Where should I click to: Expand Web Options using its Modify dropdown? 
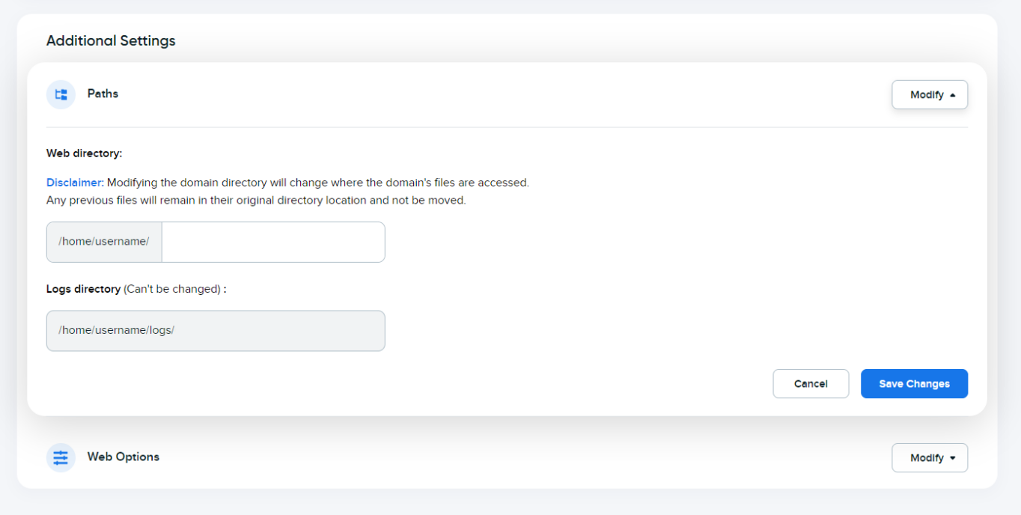[930, 457]
